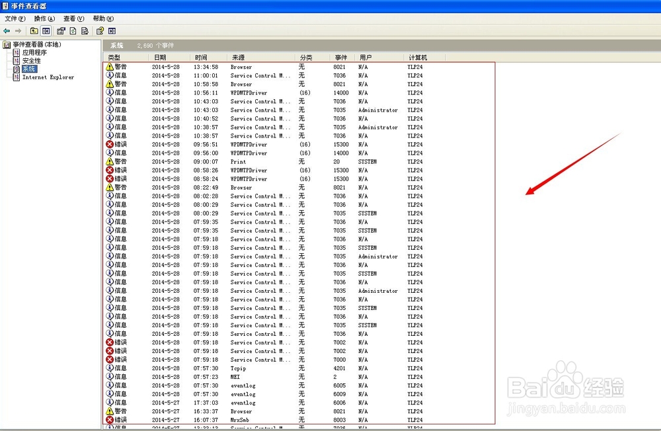
Task: Click error icon of 08:58:26 WPDMTPDriver row
Action: tap(110, 170)
